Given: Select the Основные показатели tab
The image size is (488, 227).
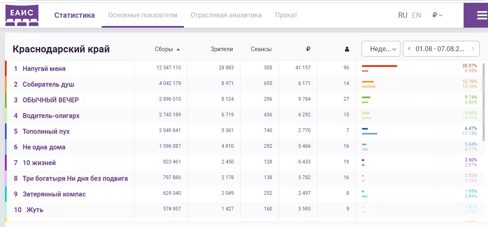Looking at the screenshot, I should [143, 15].
